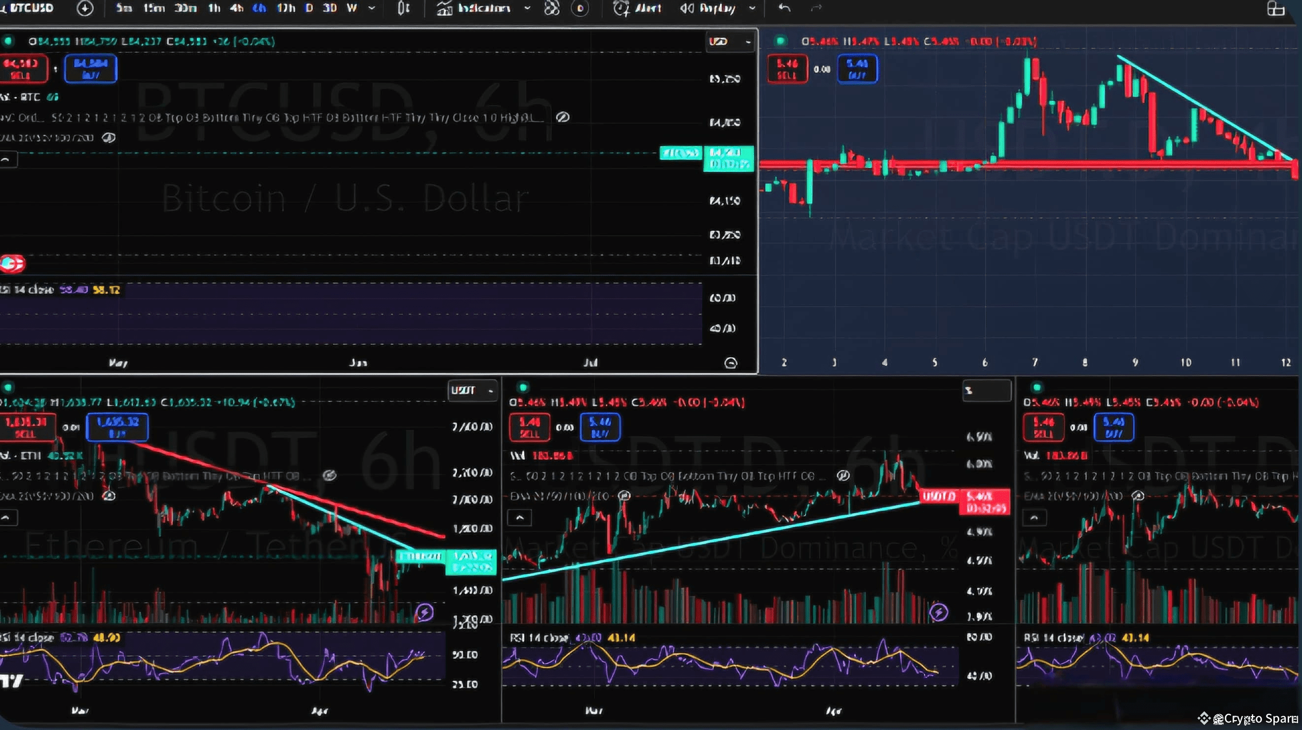Switch to the 3D timeframe
The image size is (1302, 730).
[x=330, y=7]
